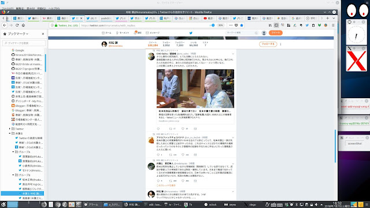Open メッセージ nav item
Screen dimensions: 370x208
[153, 33]
